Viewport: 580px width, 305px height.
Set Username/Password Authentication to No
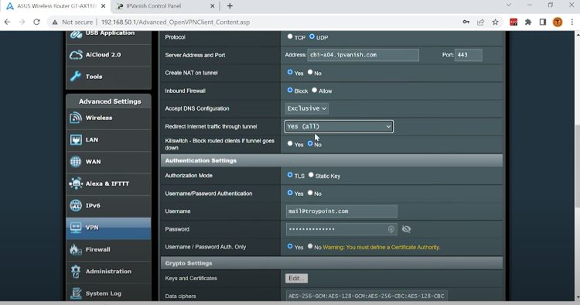click(x=310, y=193)
